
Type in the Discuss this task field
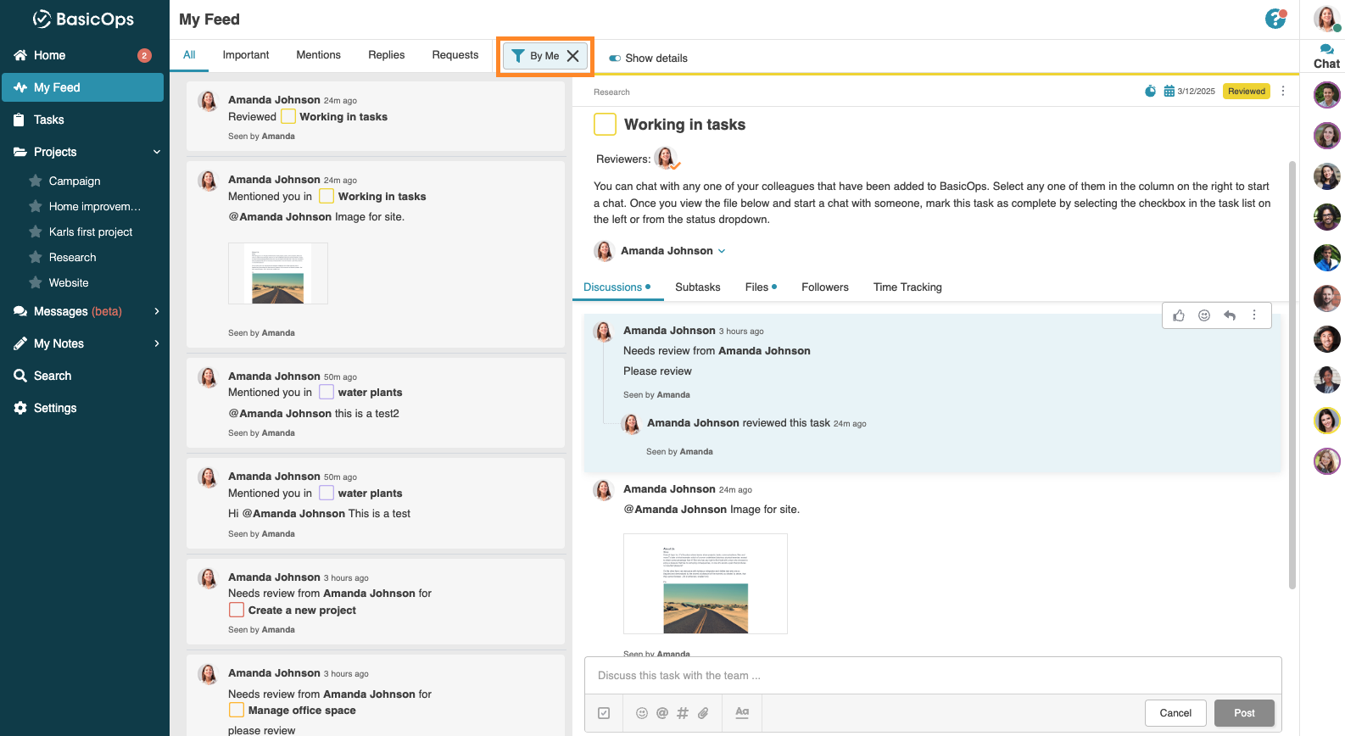932,676
